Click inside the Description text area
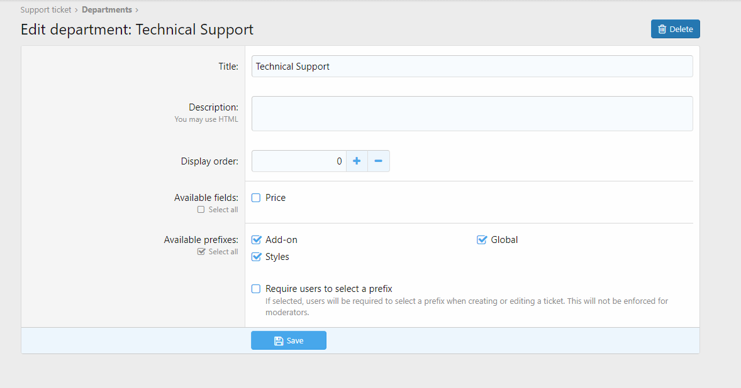The height and width of the screenshot is (388, 741). click(x=472, y=114)
